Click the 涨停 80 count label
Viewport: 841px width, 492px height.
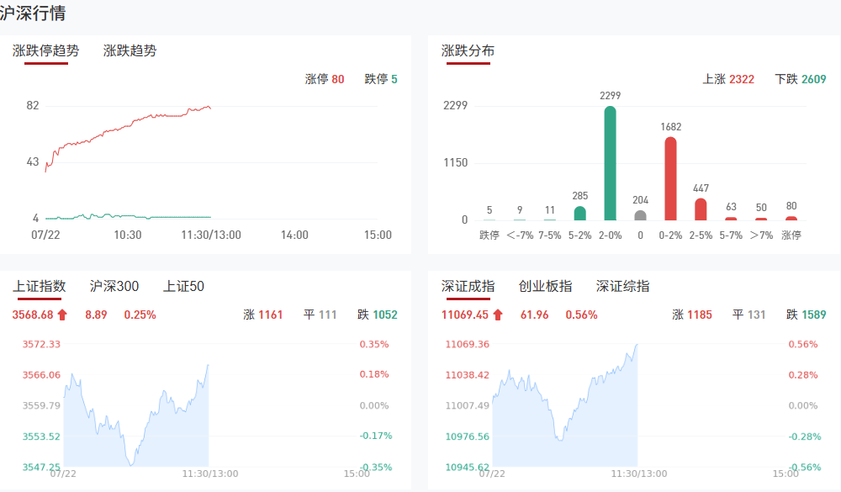(x=325, y=79)
